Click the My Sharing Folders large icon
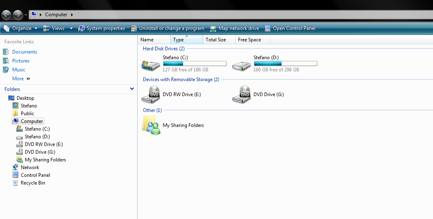 point(151,125)
